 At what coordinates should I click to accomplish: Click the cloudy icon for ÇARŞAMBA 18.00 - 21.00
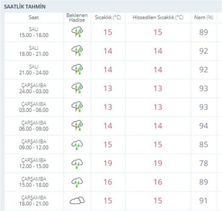pyautogui.click(x=77, y=201)
